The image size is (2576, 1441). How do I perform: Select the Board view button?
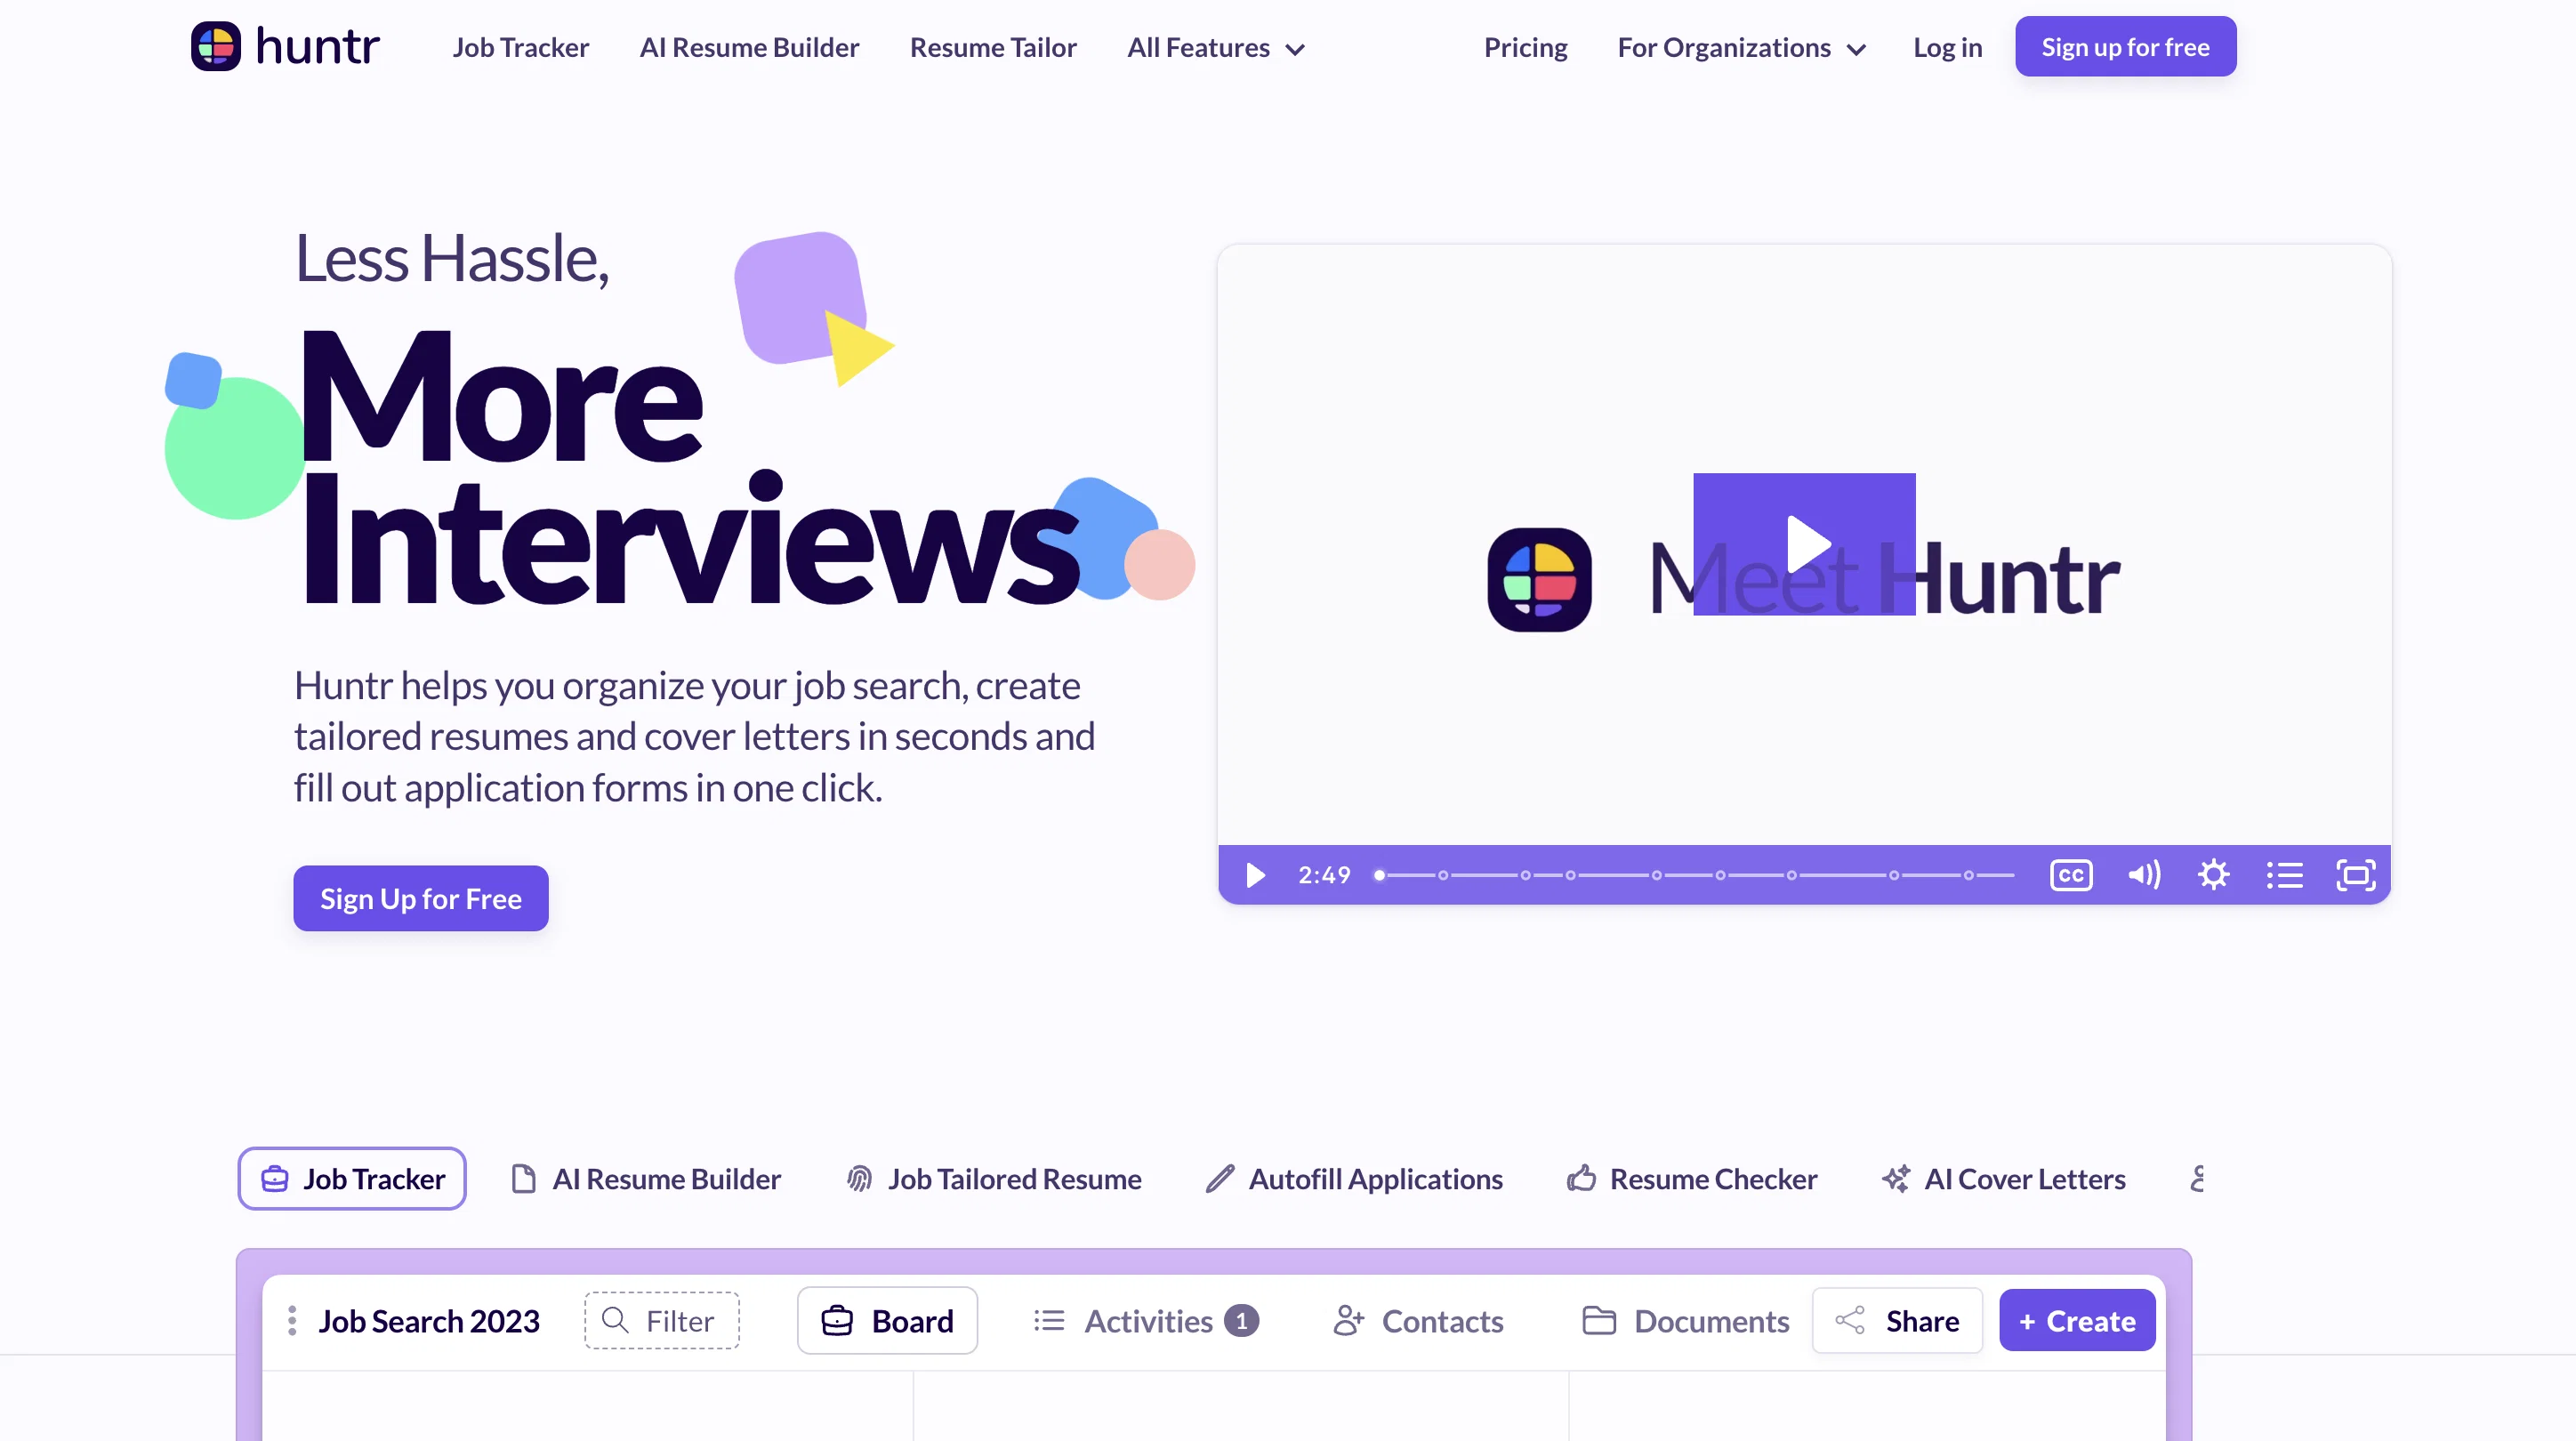[887, 1321]
